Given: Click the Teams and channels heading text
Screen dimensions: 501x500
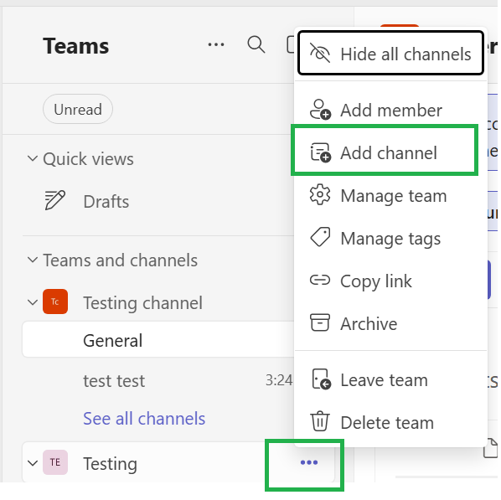Looking at the screenshot, I should (x=120, y=260).
